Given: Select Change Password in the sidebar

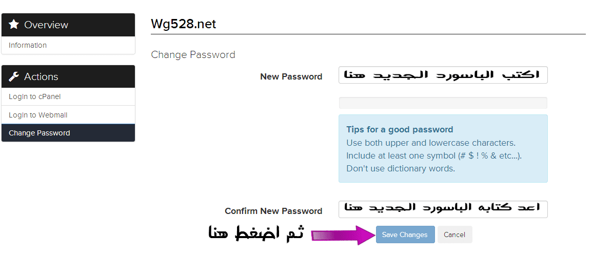Looking at the screenshot, I should [39, 133].
